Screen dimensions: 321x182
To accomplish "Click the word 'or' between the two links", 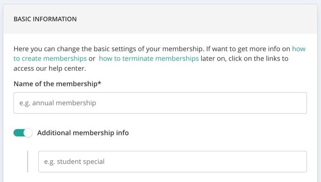I will click(92, 59).
